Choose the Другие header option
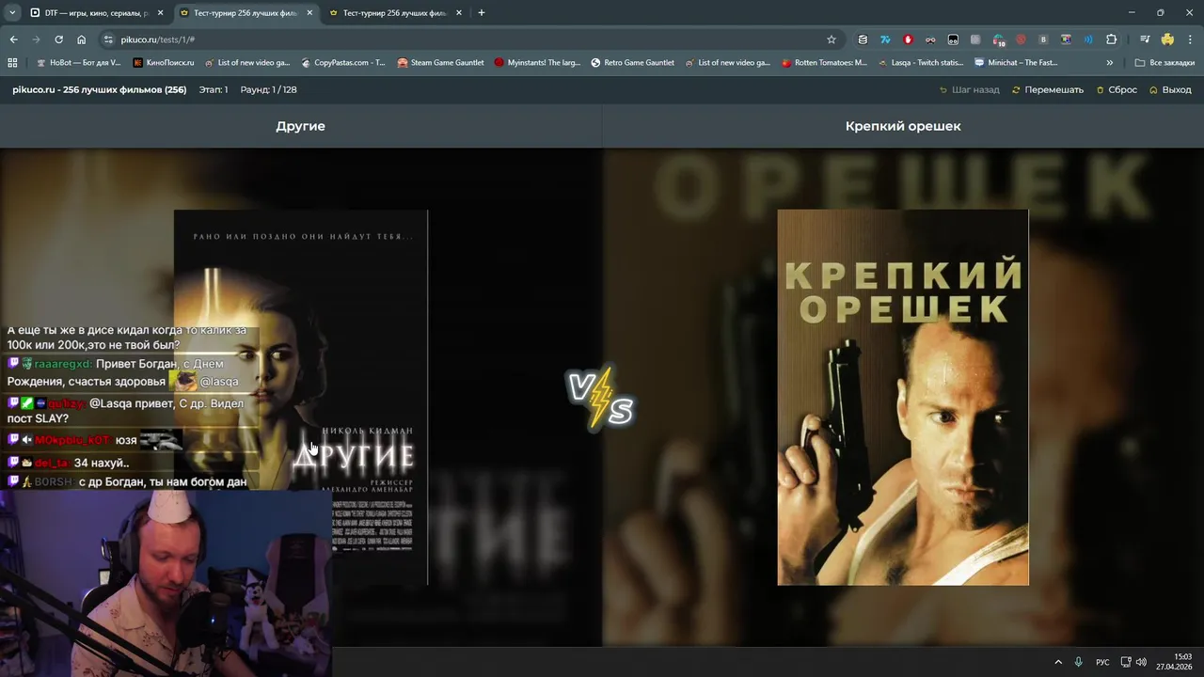Image resolution: width=1204 pixels, height=677 pixels. pos(300,126)
